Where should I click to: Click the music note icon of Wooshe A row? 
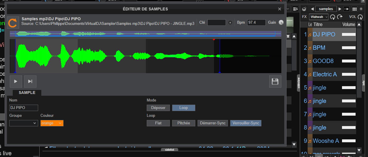(310, 141)
